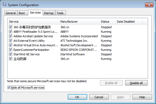Switch to the General tab
The width and height of the screenshot is (156, 104).
pyautogui.click(x=11, y=13)
